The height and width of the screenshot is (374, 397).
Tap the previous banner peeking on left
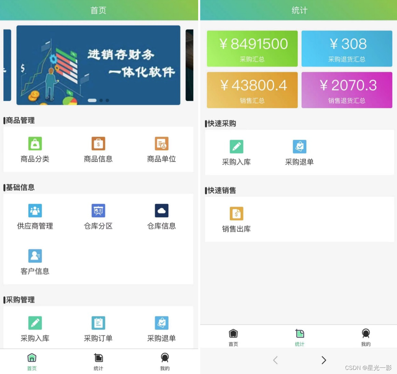7,65
